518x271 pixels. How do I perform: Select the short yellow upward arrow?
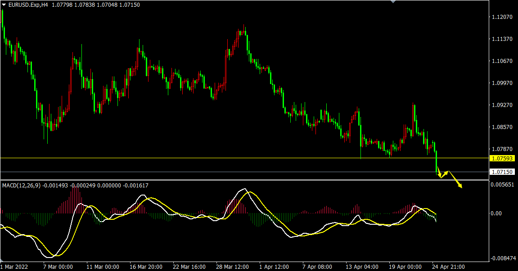pyautogui.click(x=444, y=173)
